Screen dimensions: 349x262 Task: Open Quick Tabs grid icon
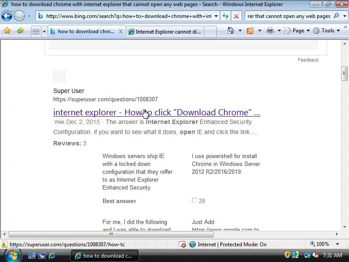pyautogui.click(x=36, y=31)
